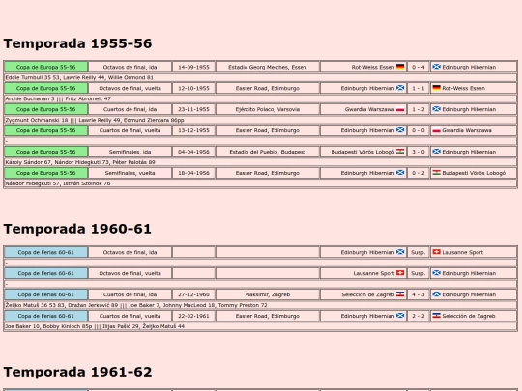Image resolution: width=522 pixels, height=391 pixels.
Task: Click scorers line starting Károly Sándor
Action: coord(260,162)
